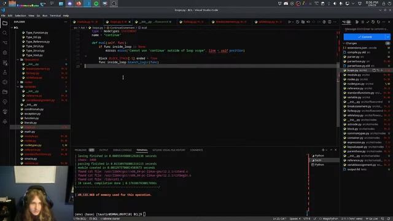Screen dimensions: 393x221
Task: Switch to the breakstatement.py editor tab
Action: [x=231, y=22]
